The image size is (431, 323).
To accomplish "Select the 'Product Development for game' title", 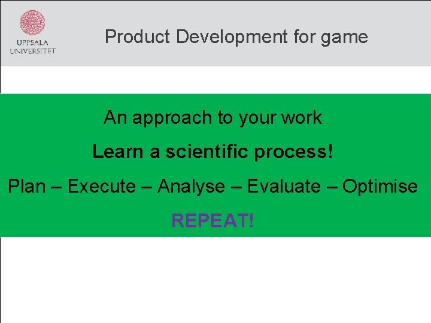I will coord(236,37).
